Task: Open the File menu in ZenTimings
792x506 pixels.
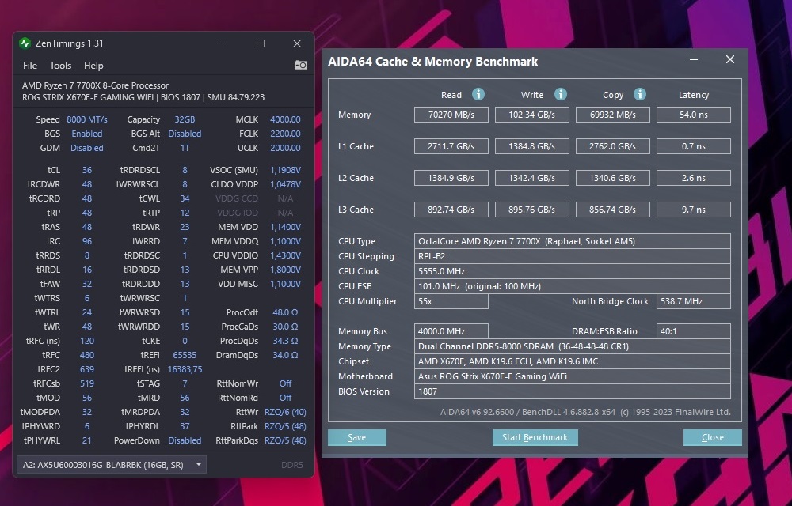Action: click(x=30, y=66)
